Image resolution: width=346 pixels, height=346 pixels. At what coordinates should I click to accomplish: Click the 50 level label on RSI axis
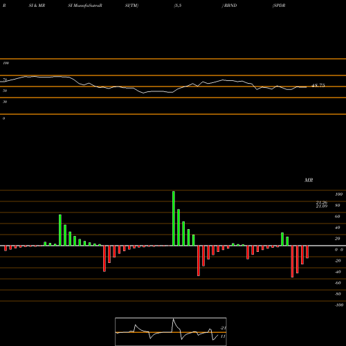(5, 91)
